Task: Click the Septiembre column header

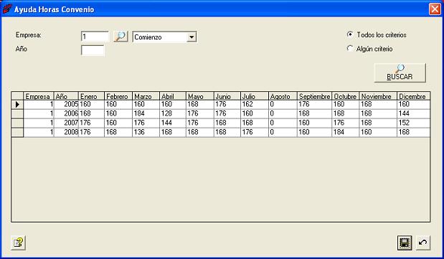Action: (x=314, y=96)
